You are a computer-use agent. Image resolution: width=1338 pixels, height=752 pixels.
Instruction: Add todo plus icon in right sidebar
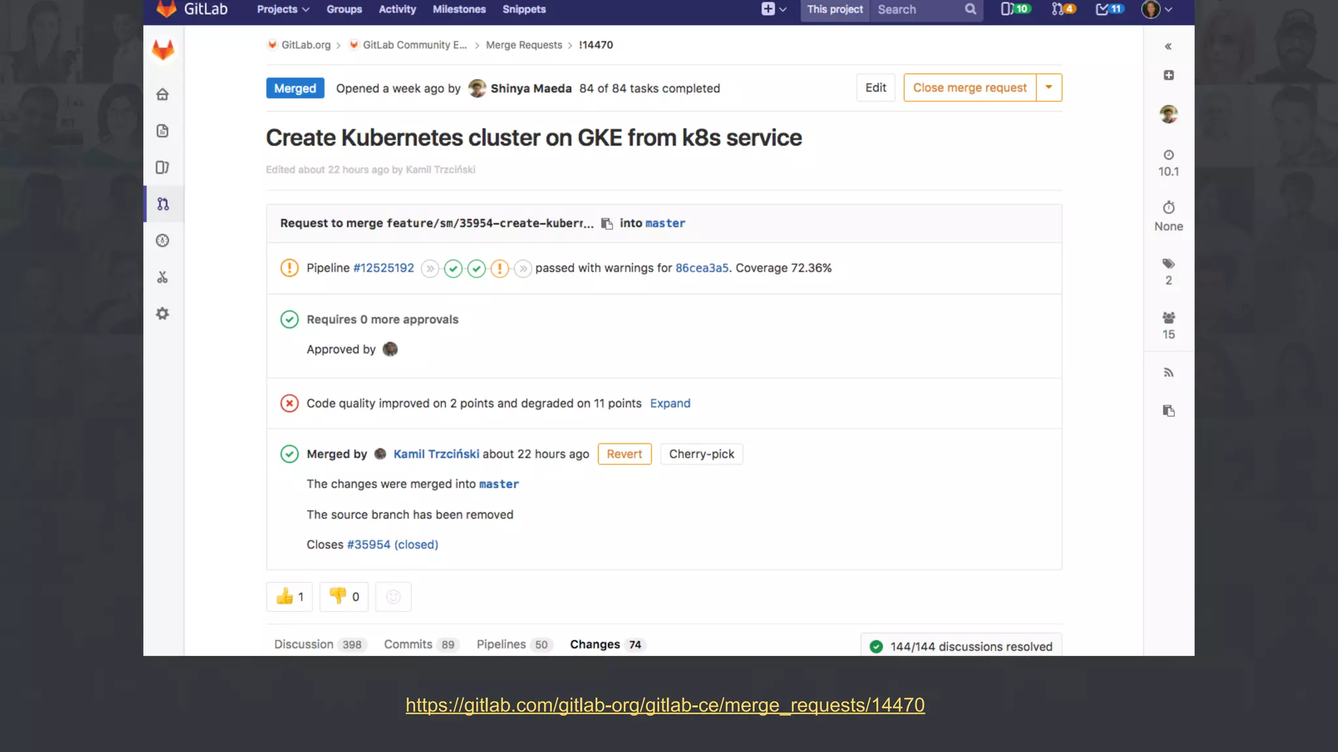(1169, 76)
